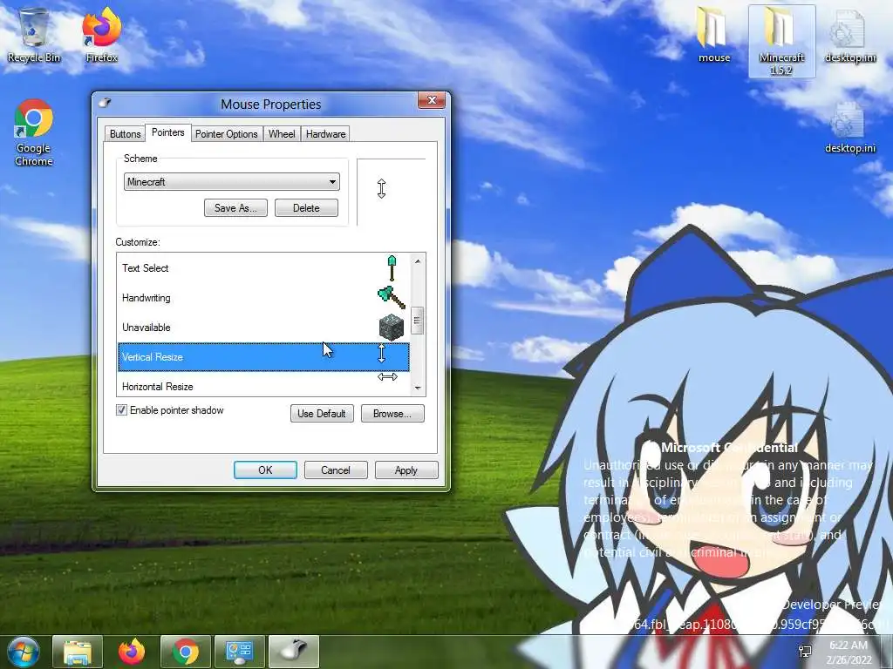893x669 pixels.
Task: Click the Customize list scroll down arrow
Action: pyautogui.click(x=418, y=388)
